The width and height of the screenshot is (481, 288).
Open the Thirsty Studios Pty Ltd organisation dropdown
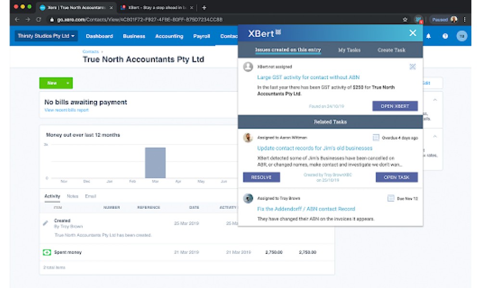pyautogui.click(x=46, y=36)
